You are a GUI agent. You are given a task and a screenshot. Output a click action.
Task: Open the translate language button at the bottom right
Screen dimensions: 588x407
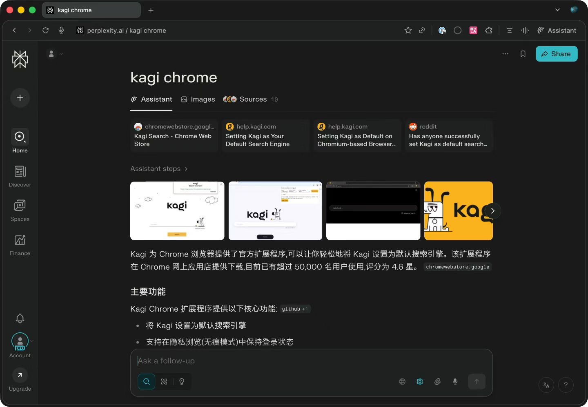point(546,385)
